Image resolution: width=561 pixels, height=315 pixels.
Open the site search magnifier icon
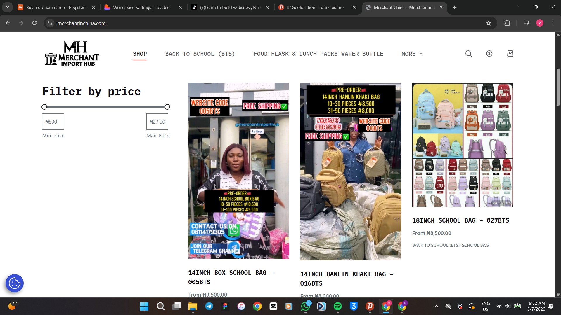468,54
